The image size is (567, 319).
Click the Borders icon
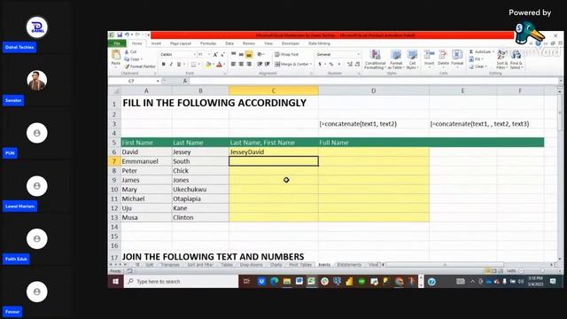click(x=193, y=65)
